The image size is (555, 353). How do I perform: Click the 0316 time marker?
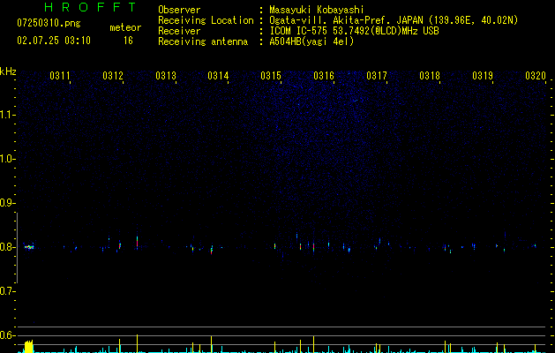pyautogui.click(x=324, y=75)
